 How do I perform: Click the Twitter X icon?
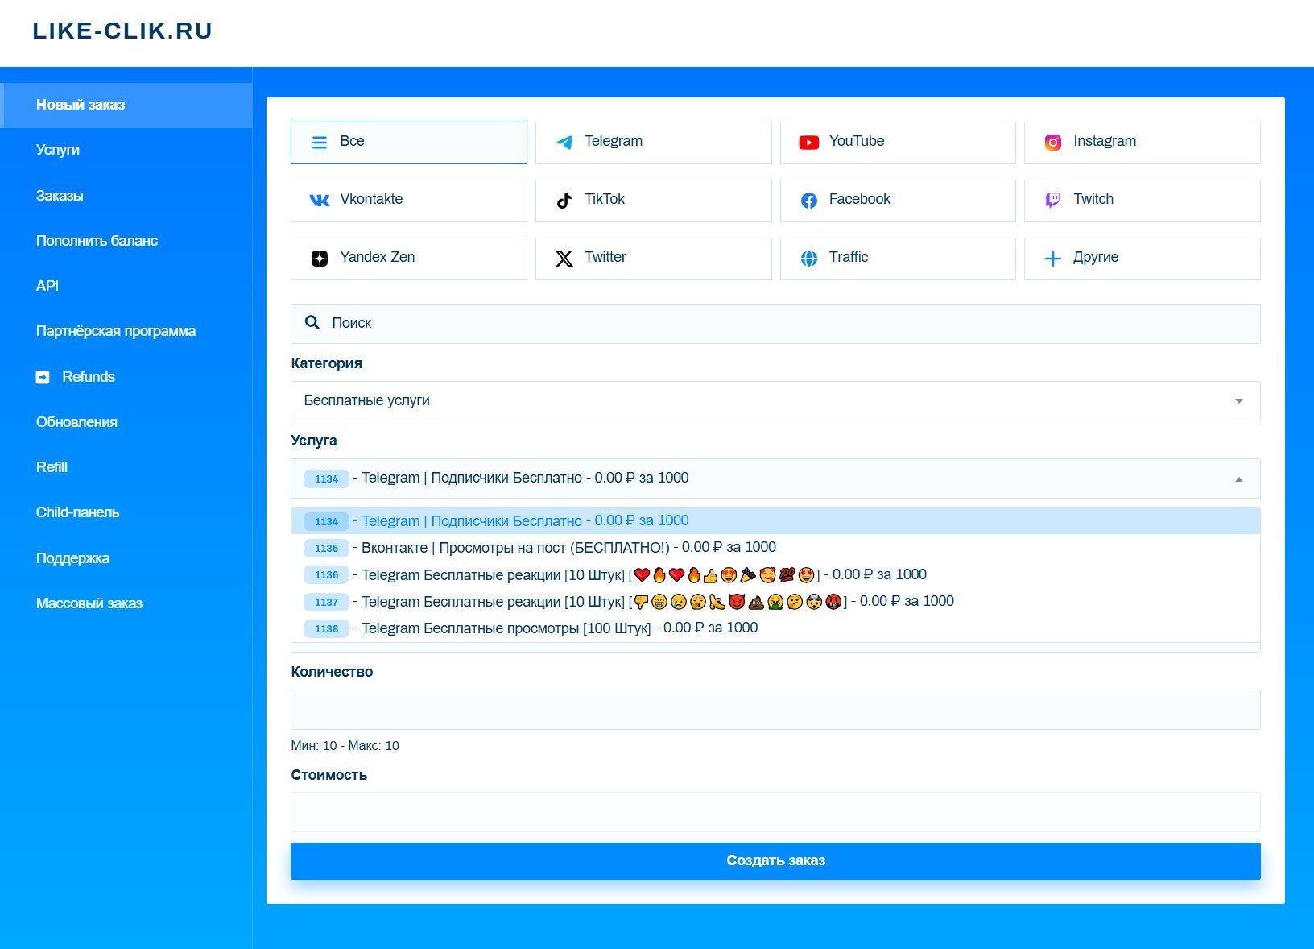click(x=564, y=259)
